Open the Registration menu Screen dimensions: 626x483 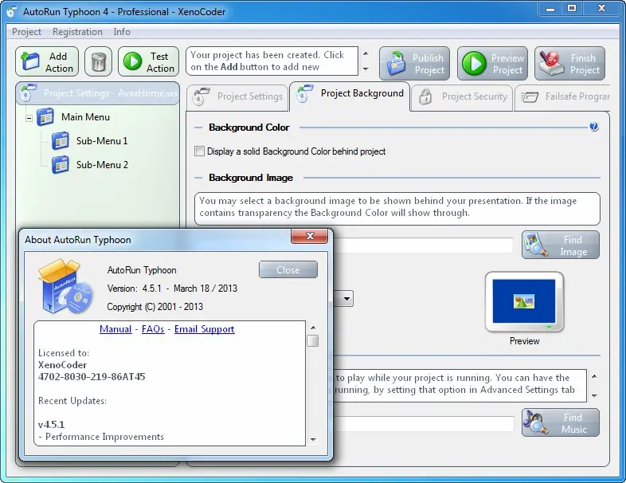pyautogui.click(x=77, y=32)
